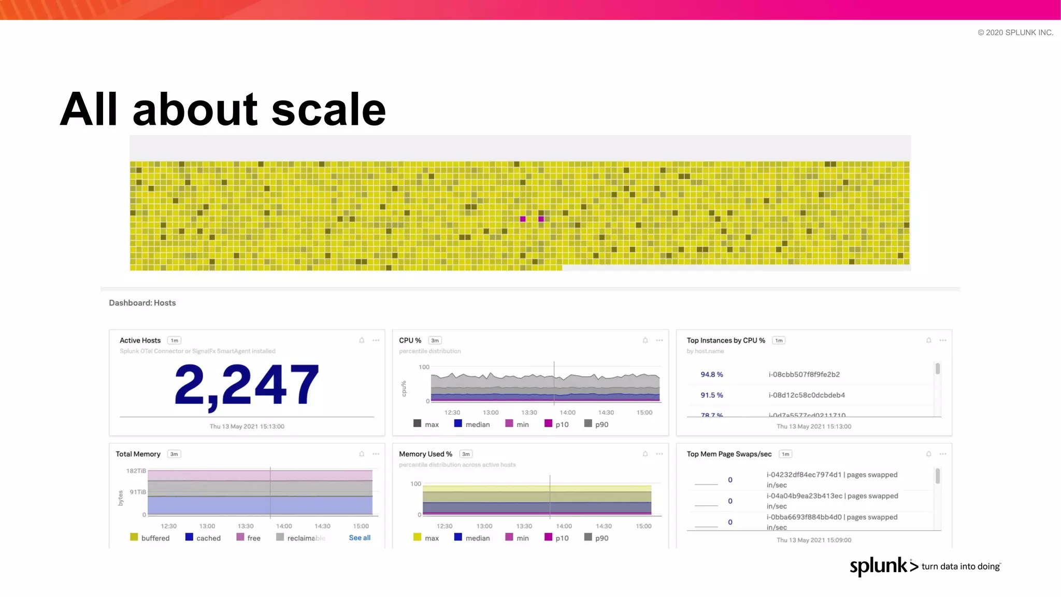Click the CPU % percentile area chart
This screenshot has width=1061, height=597.
click(546, 386)
